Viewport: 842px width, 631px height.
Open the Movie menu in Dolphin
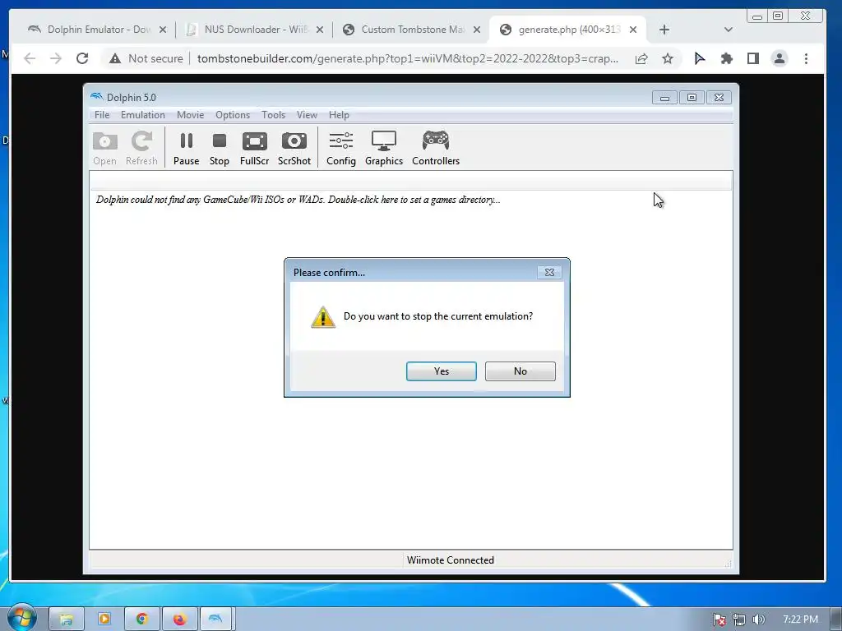190,115
